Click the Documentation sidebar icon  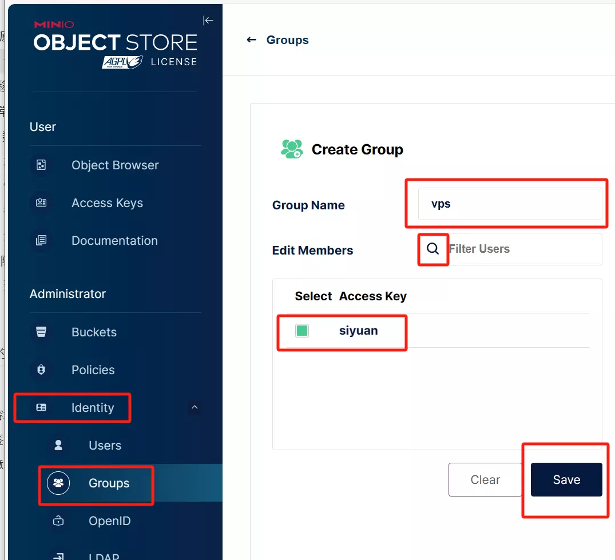click(41, 241)
